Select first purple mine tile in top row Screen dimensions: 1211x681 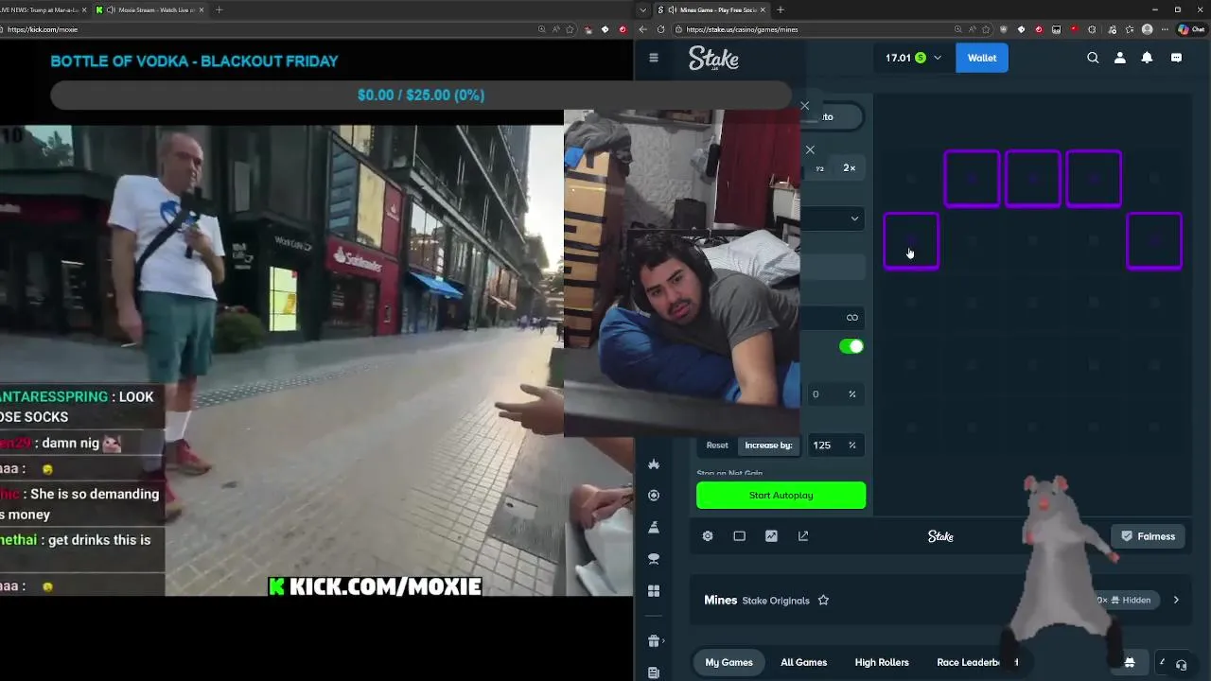(x=972, y=179)
